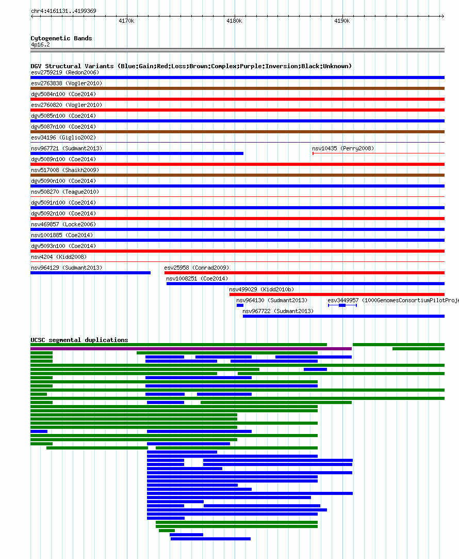The width and height of the screenshot is (459, 559).
Task: Click the blue bar under nsv964129
Action: tap(90, 273)
